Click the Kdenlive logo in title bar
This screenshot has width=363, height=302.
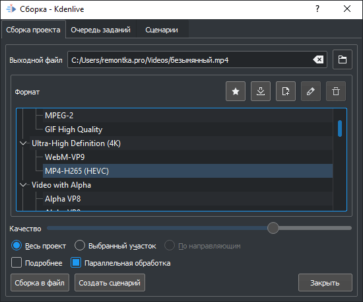[x=11, y=9]
